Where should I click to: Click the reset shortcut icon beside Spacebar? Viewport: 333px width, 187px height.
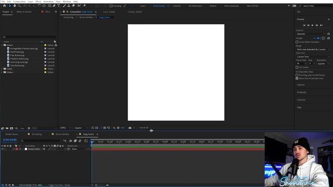click(x=328, y=34)
